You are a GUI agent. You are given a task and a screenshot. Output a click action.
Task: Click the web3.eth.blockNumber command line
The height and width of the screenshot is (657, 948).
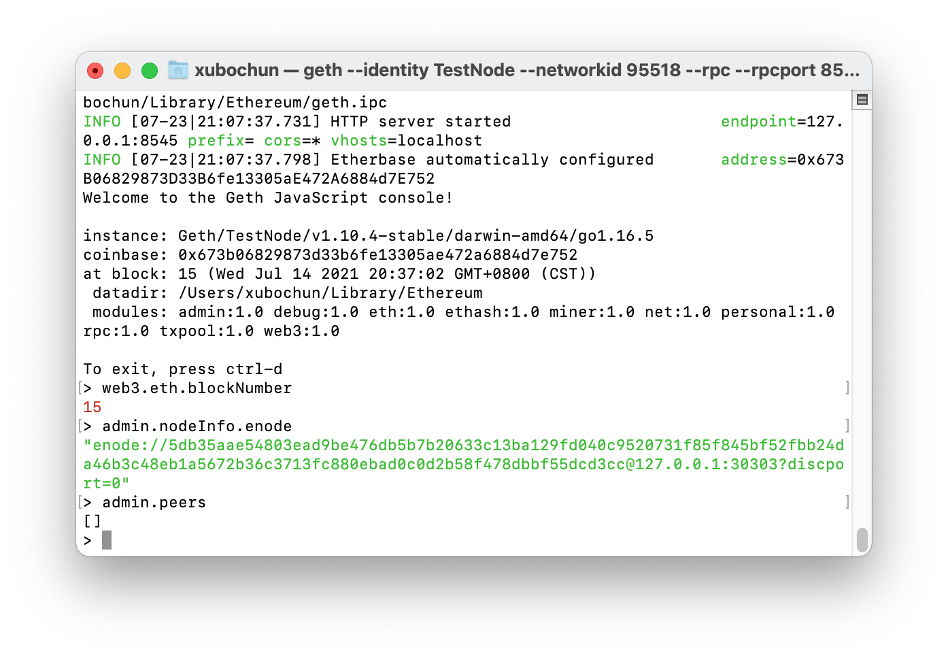(197, 388)
